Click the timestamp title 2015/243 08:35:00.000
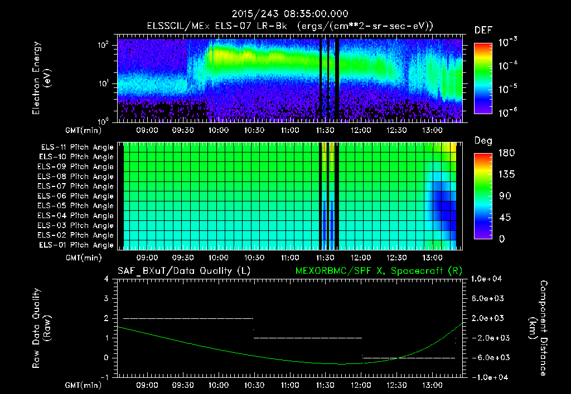 (290, 14)
